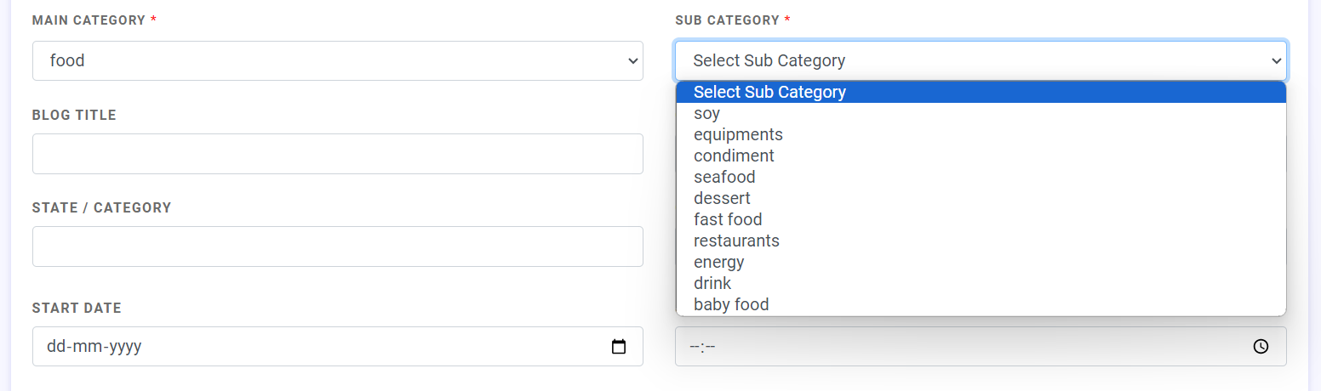
Task: Focus the State / Category text box
Action: coord(337,246)
